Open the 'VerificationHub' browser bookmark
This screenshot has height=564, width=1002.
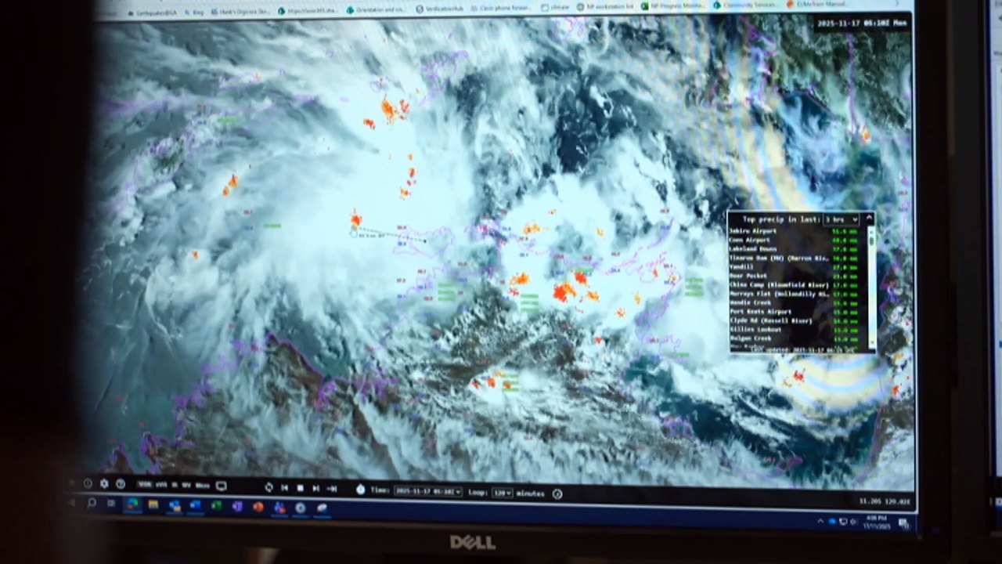[x=441, y=8]
